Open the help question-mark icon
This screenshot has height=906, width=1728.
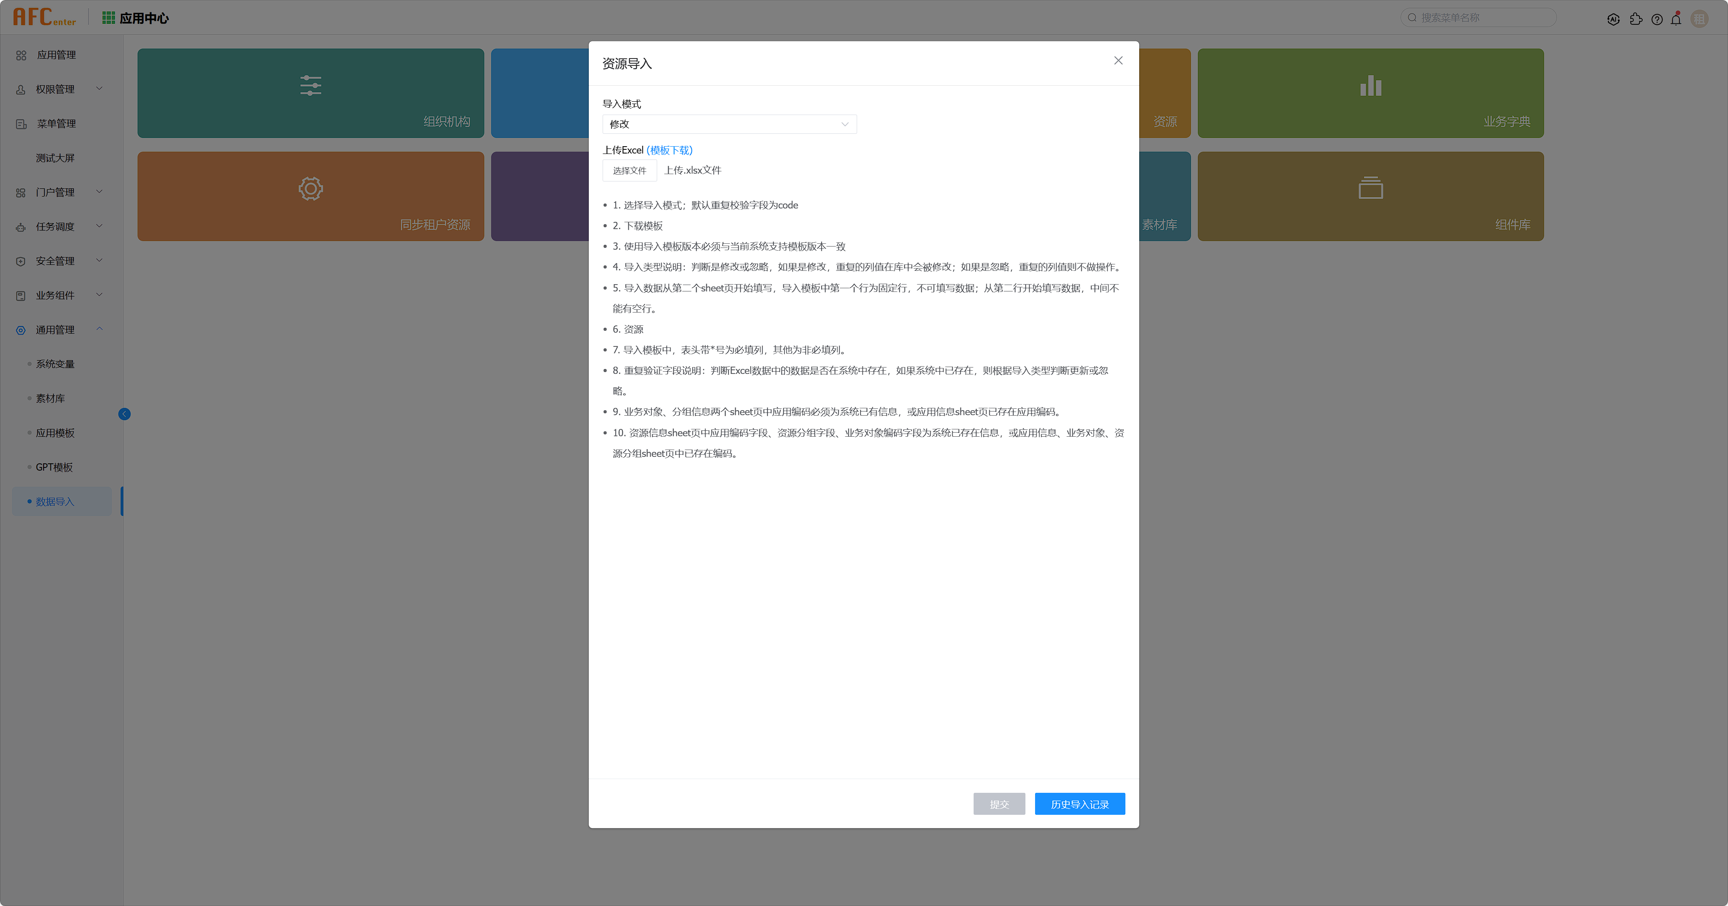point(1657,19)
